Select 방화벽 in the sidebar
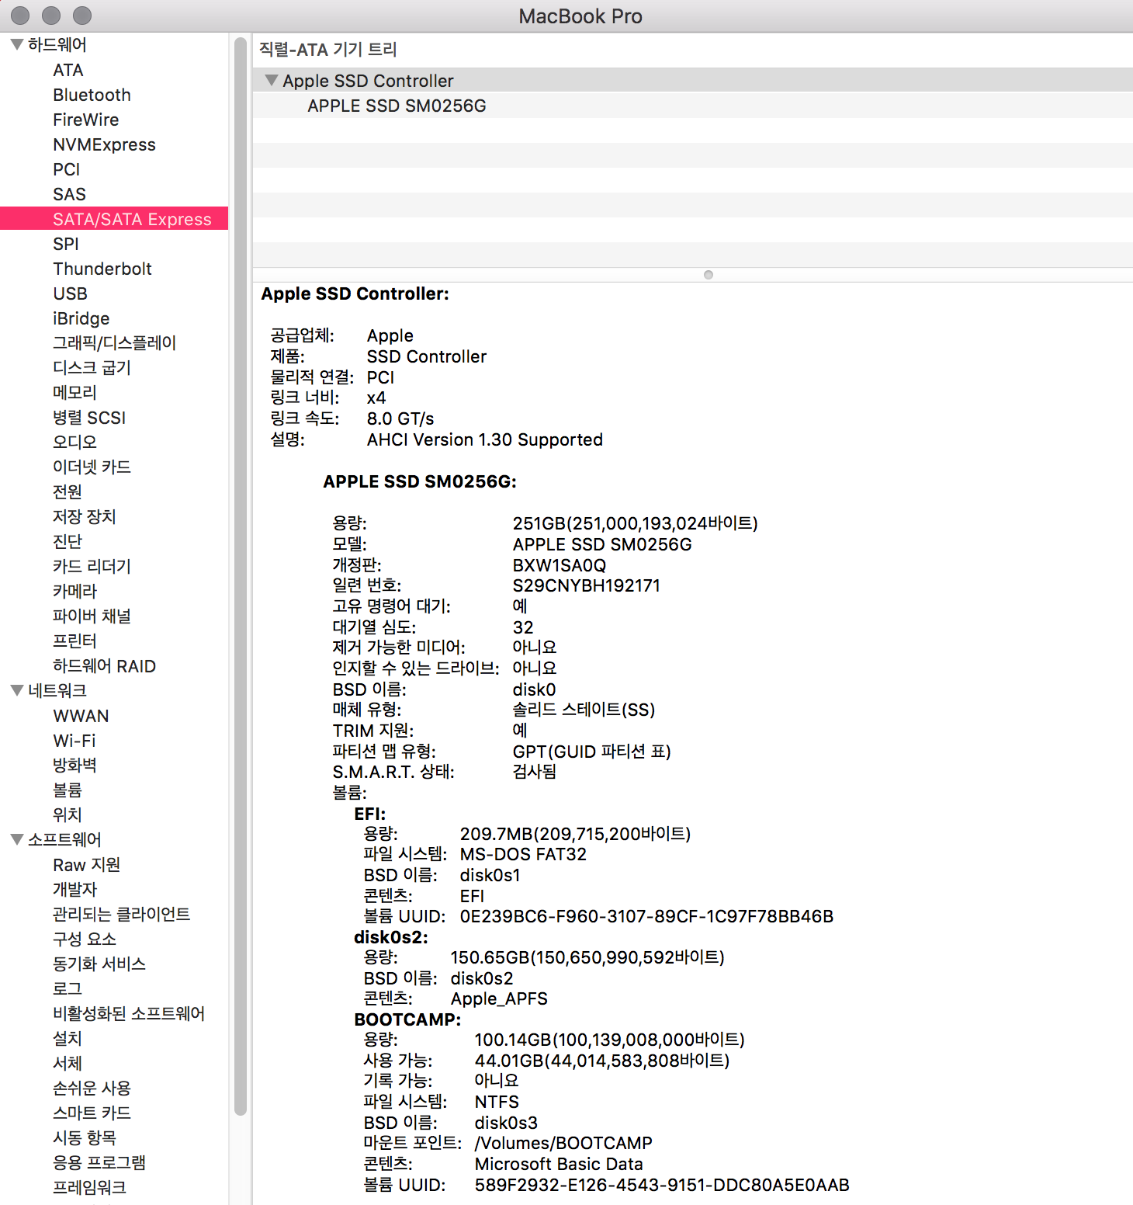The width and height of the screenshot is (1133, 1205). point(74,766)
